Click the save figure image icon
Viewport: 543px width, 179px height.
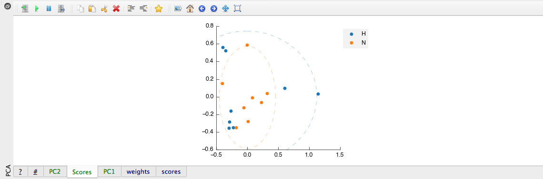coord(178,9)
